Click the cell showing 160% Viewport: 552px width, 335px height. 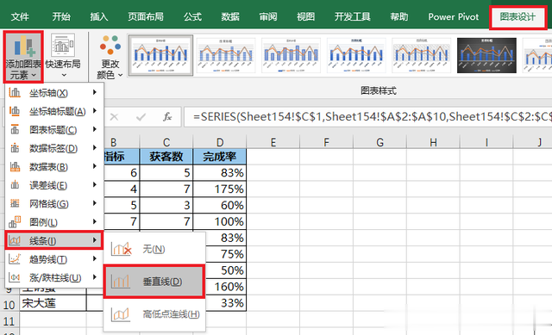[226, 287]
